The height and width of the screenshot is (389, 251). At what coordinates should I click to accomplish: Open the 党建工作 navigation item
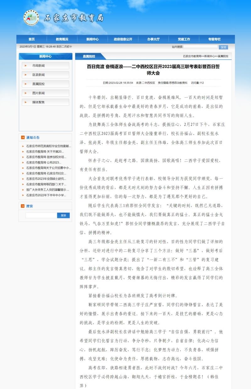pos(184,39)
